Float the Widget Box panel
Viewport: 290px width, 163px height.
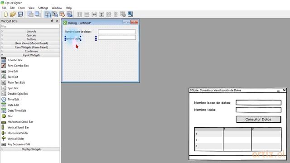(x=52, y=21)
